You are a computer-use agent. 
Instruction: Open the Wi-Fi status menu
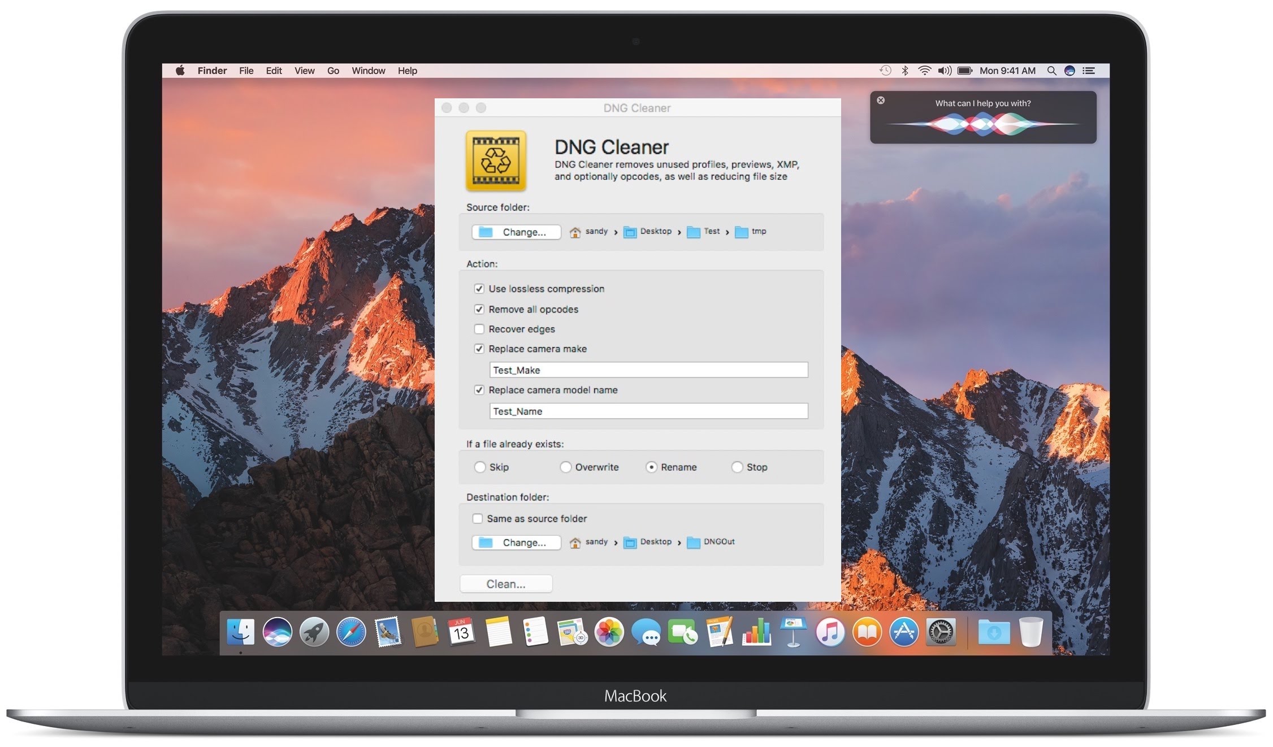925,71
